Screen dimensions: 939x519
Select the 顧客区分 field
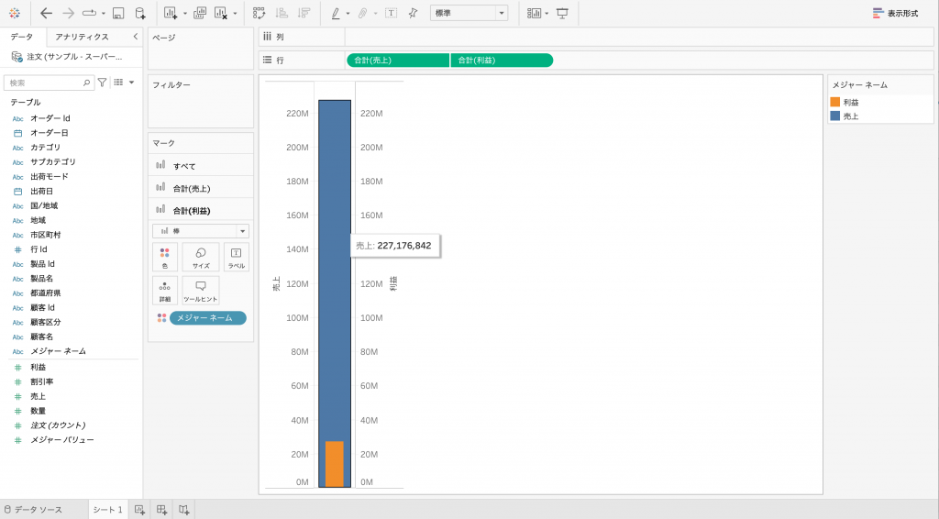(x=46, y=322)
